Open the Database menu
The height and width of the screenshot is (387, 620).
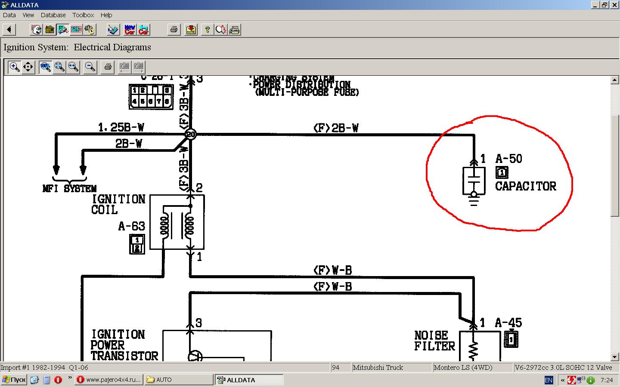point(53,15)
